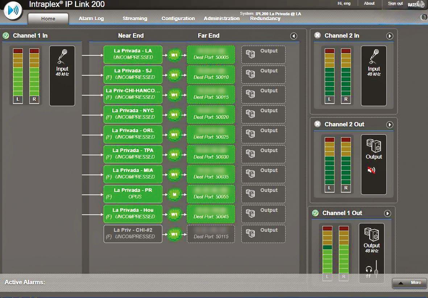Select the La Privada - ORL stream
Image resolution: width=428 pixels, height=298 pixels.
pyautogui.click(x=133, y=134)
